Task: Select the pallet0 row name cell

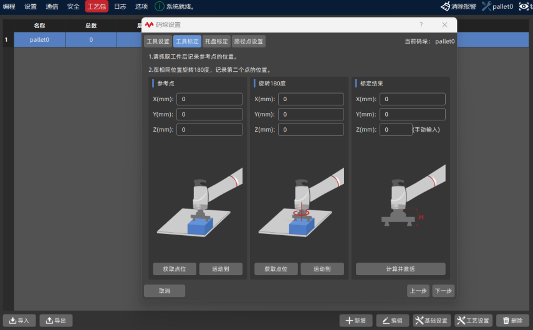Action: click(39, 40)
